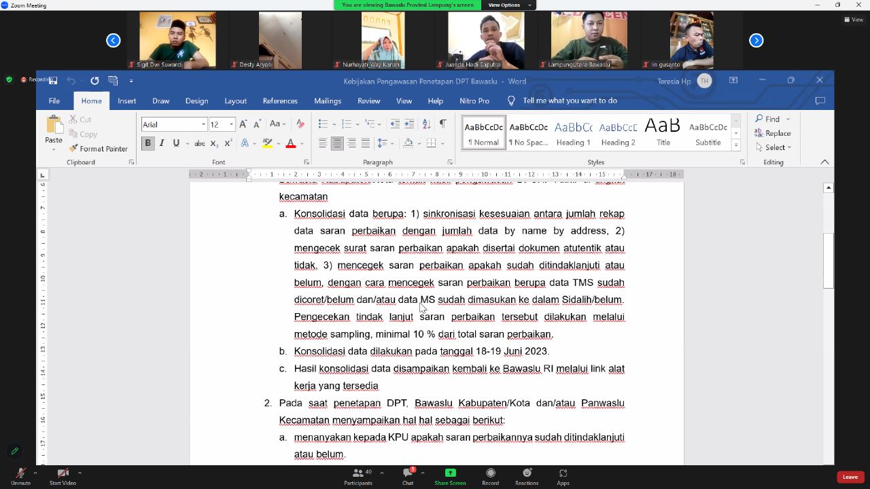
Task: Click the red font color swatch
Action: point(291,143)
